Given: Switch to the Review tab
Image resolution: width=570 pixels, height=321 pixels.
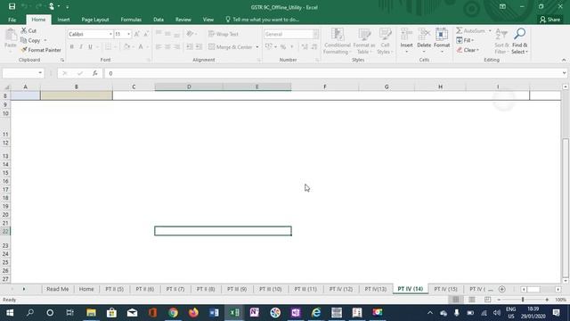Looking at the screenshot, I should (183, 20).
